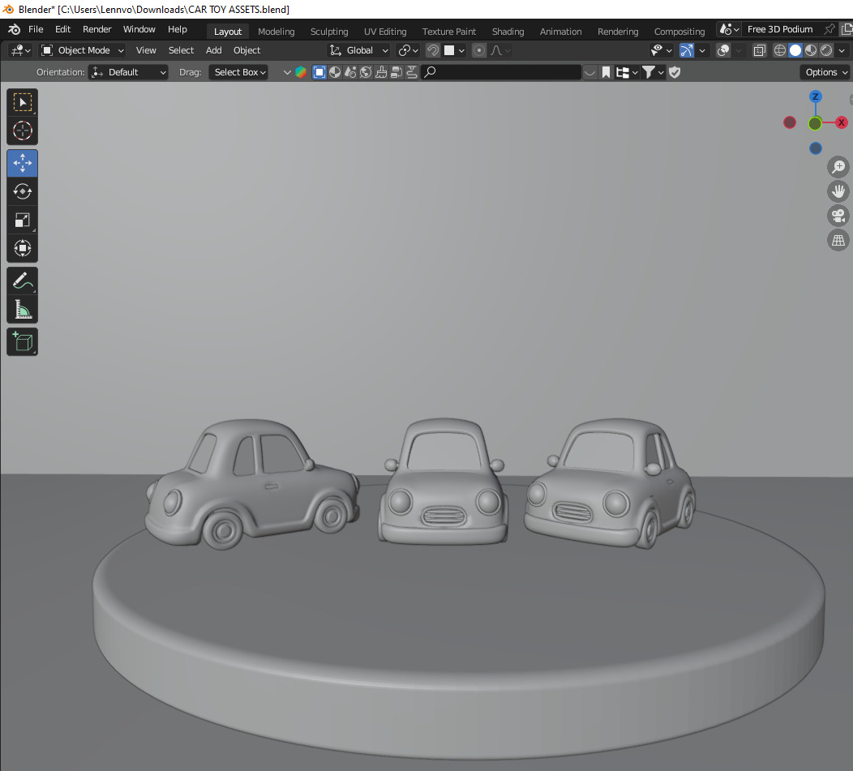Click the pan hand viewport icon
This screenshot has width=853, height=771.
pos(838,191)
